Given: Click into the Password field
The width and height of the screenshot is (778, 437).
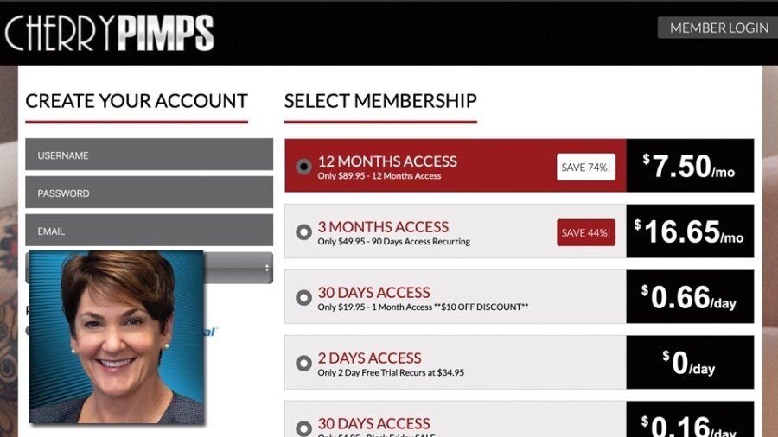Looking at the screenshot, I should point(149,193).
